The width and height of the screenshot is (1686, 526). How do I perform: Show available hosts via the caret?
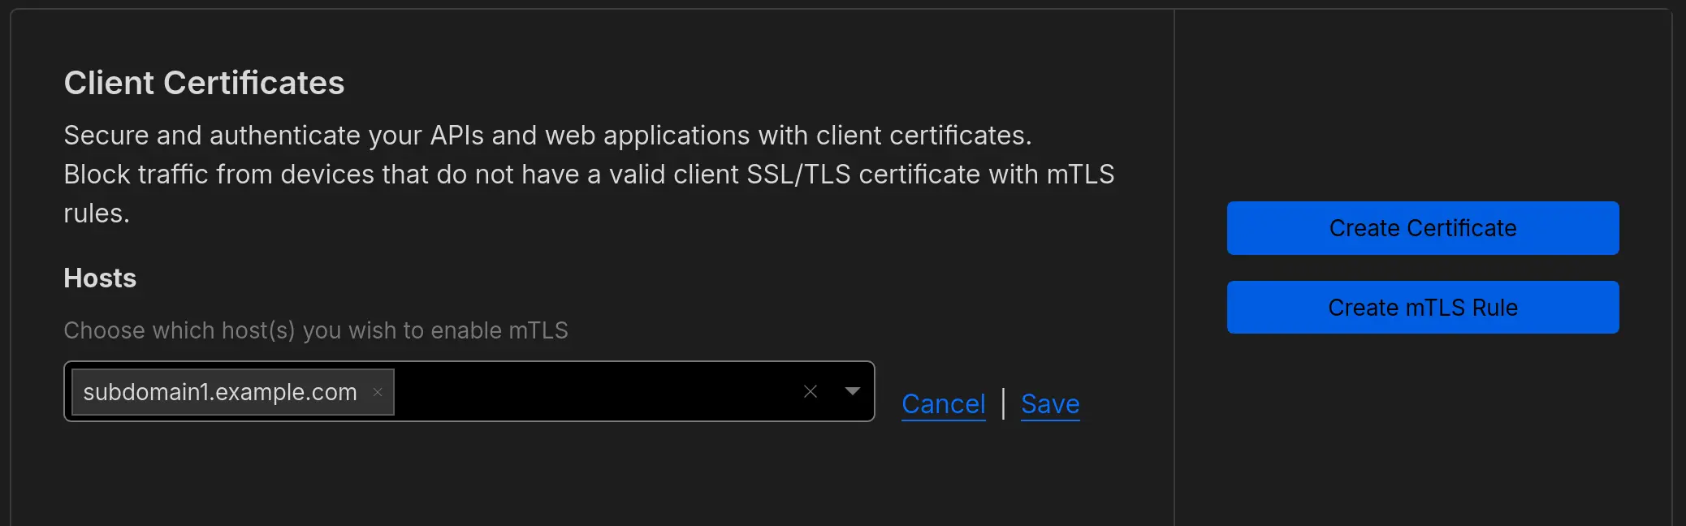(x=852, y=391)
